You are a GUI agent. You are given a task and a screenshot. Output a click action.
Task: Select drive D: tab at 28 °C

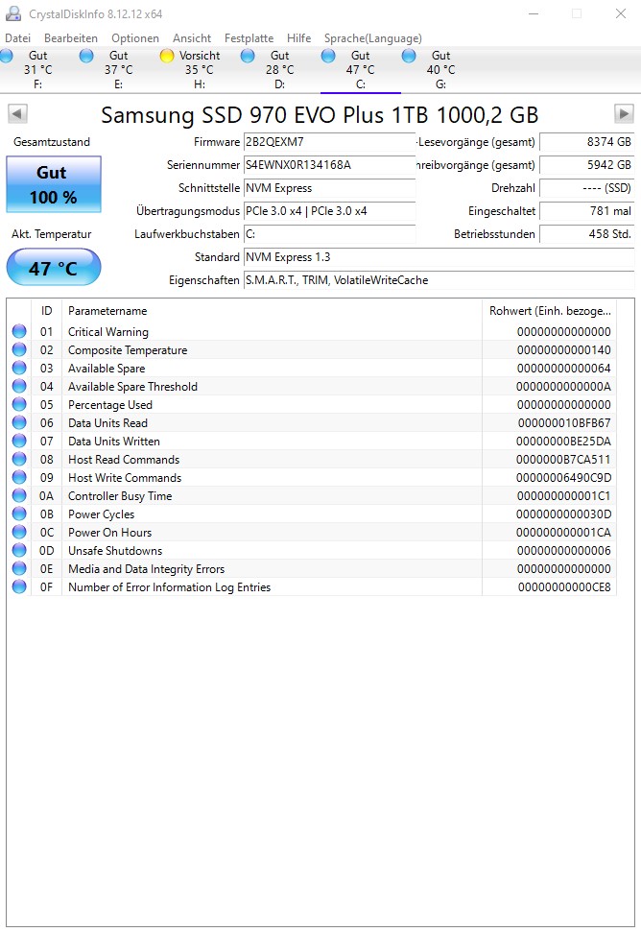280,69
